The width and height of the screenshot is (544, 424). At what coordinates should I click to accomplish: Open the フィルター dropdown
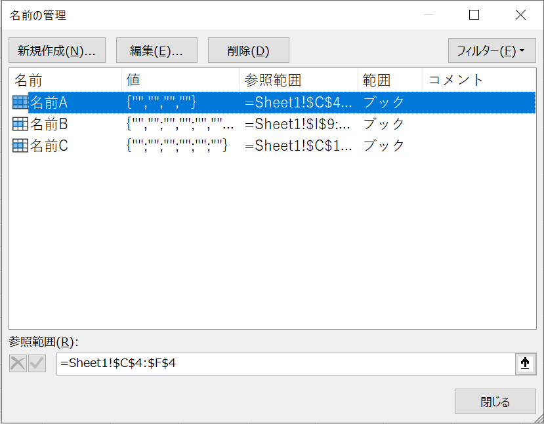[x=492, y=50]
